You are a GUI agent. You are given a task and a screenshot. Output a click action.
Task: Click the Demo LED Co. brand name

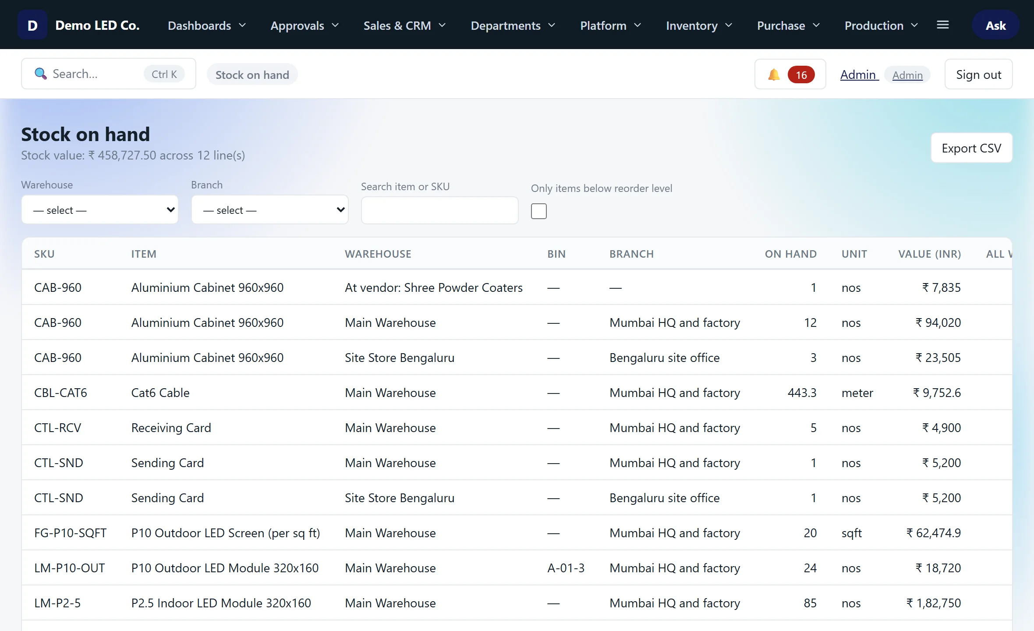click(97, 25)
